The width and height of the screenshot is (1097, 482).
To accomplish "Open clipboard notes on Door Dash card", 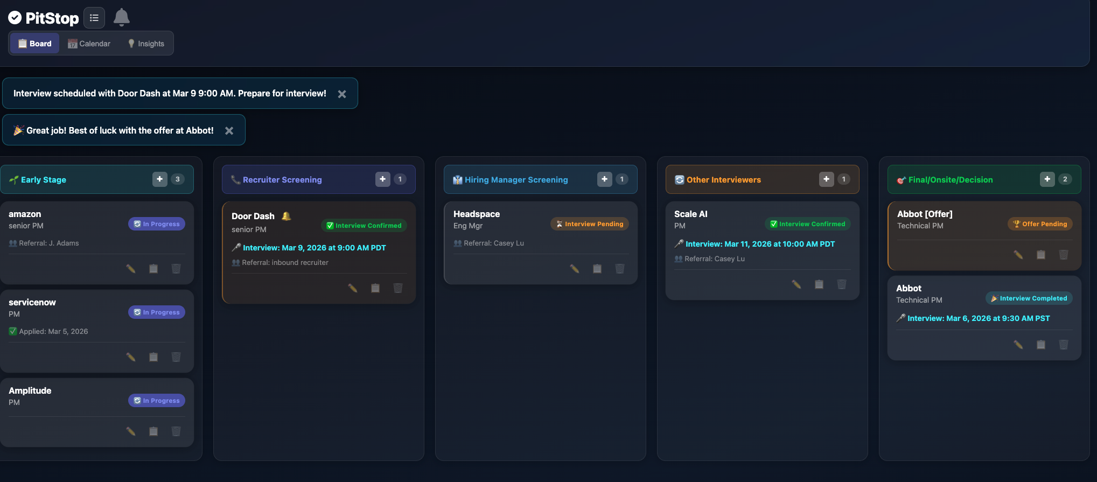I will pyautogui.click(x=375, y=288).
